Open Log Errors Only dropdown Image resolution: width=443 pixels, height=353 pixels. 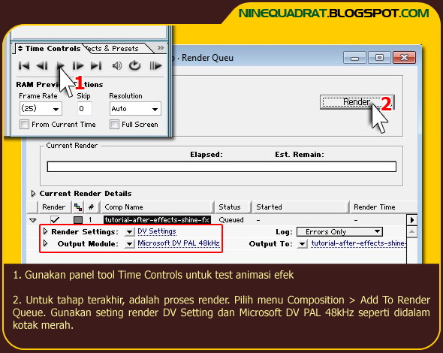pos(339,232)
